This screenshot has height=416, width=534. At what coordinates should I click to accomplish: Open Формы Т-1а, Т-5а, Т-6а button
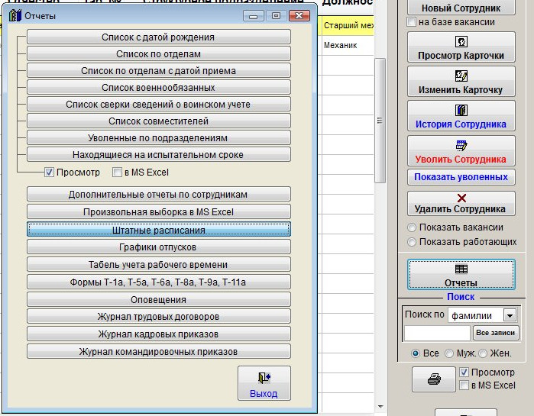click(159, 282)
